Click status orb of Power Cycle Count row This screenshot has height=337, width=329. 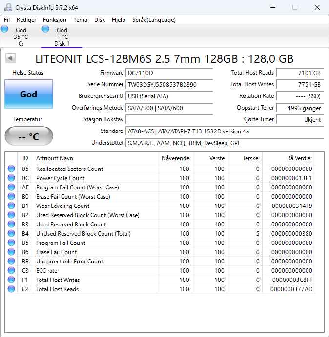tap(11, 178)
